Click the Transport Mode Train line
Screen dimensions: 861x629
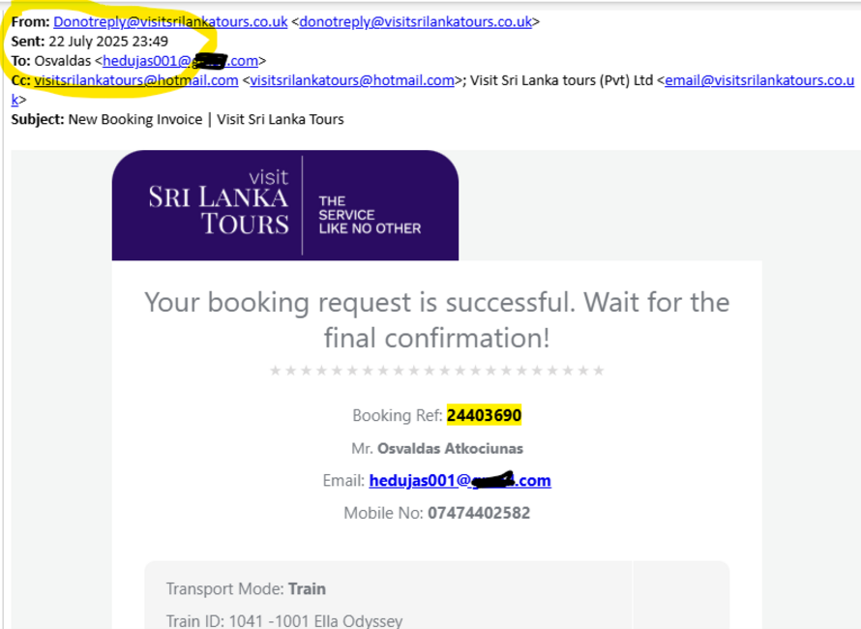(246, 588)
